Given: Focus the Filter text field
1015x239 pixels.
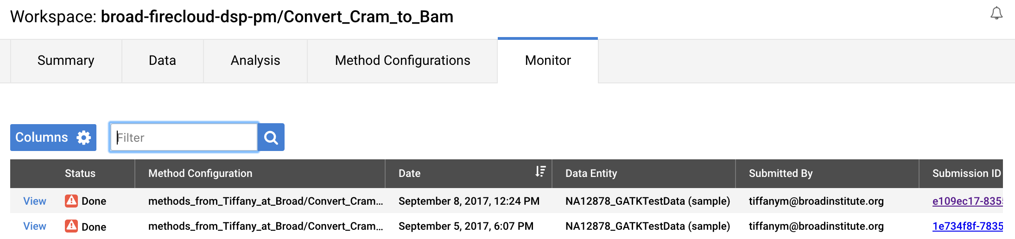Looking at the screenshot, I should coord(184,137).
